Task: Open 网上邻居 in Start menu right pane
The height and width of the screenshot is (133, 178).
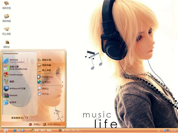Action: pos(44,70)
